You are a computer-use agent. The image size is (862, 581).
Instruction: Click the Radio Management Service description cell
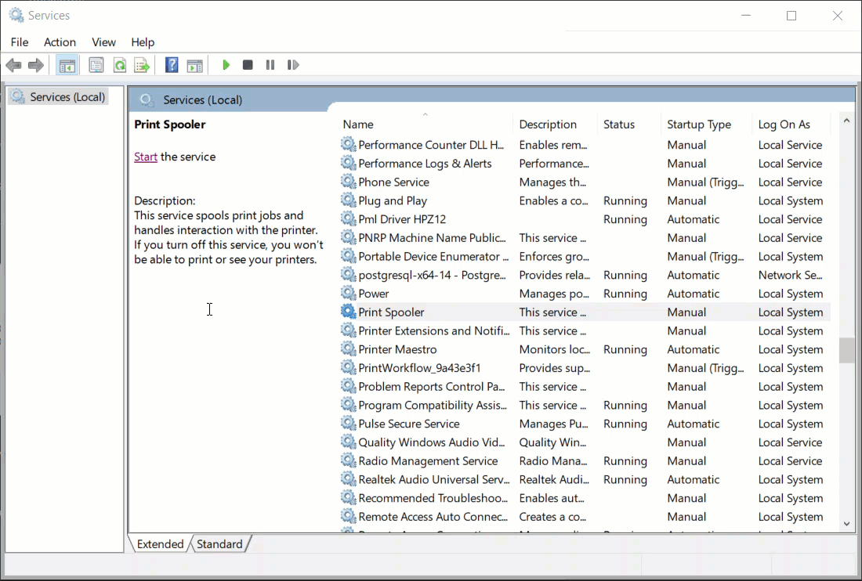[x=553, y=460]
